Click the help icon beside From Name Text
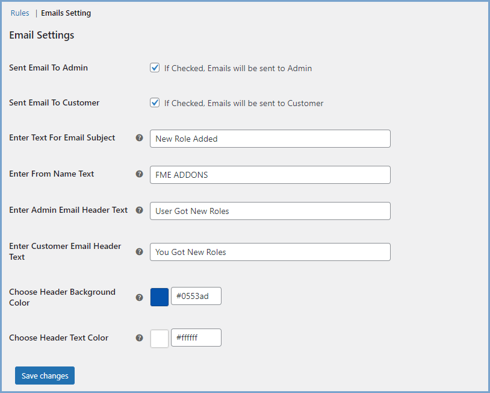The width and height of the screenshot is (490, 393). point(139,174)
